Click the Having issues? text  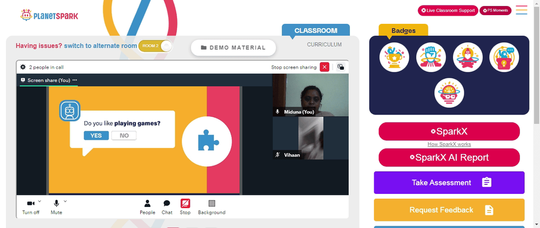[39, 46]
